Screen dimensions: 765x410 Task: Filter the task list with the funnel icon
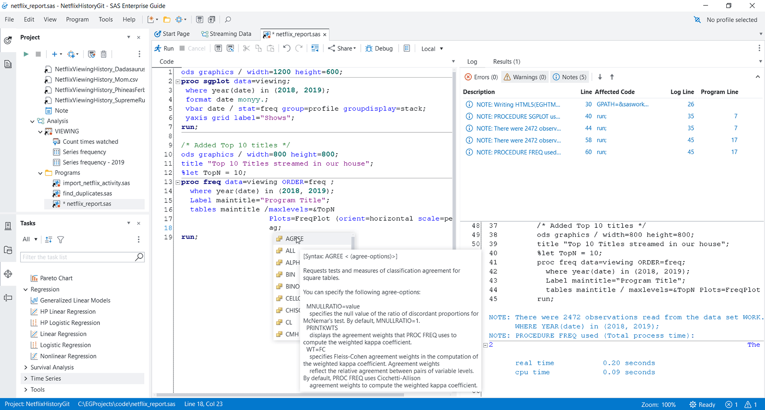61,239
